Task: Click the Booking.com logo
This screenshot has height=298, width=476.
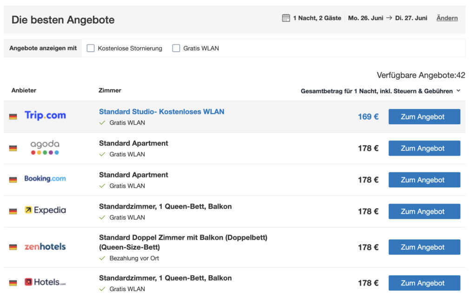Action: [45, 178]
